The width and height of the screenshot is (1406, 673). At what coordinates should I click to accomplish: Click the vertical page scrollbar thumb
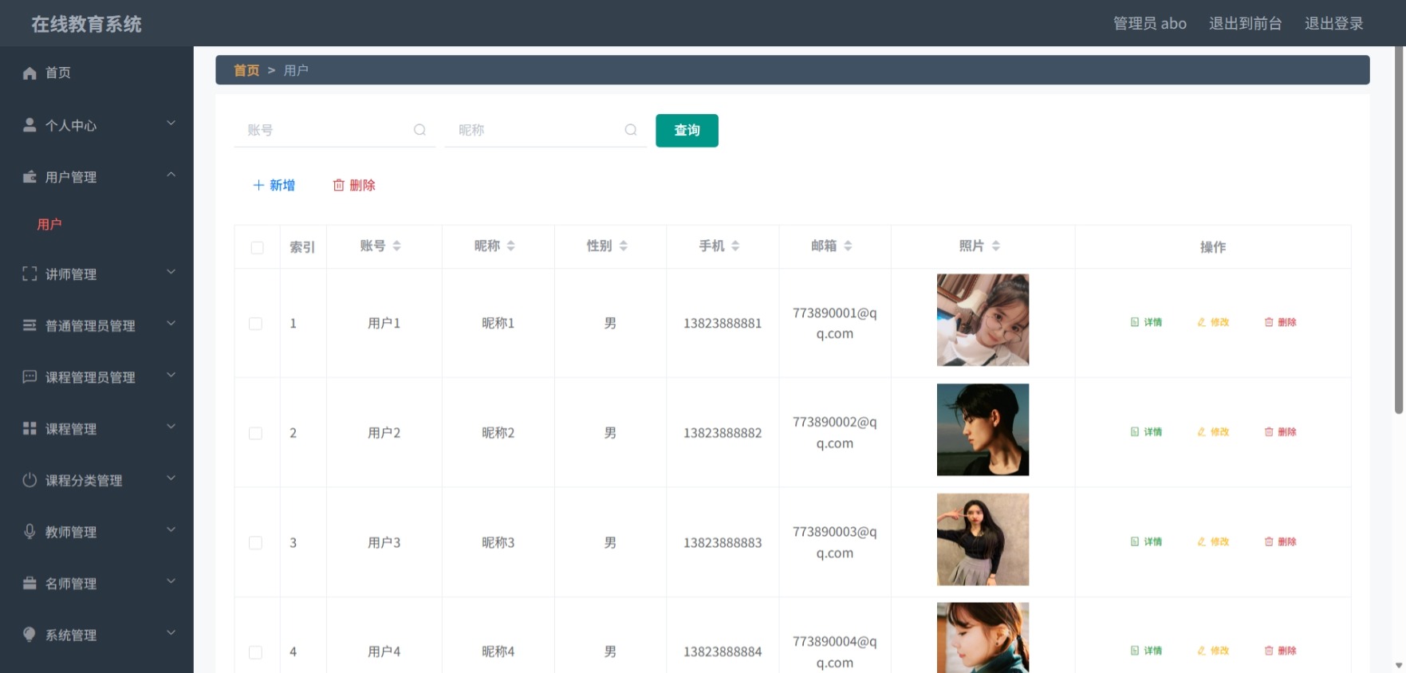pyautogui.click(x=1399, y=231)
